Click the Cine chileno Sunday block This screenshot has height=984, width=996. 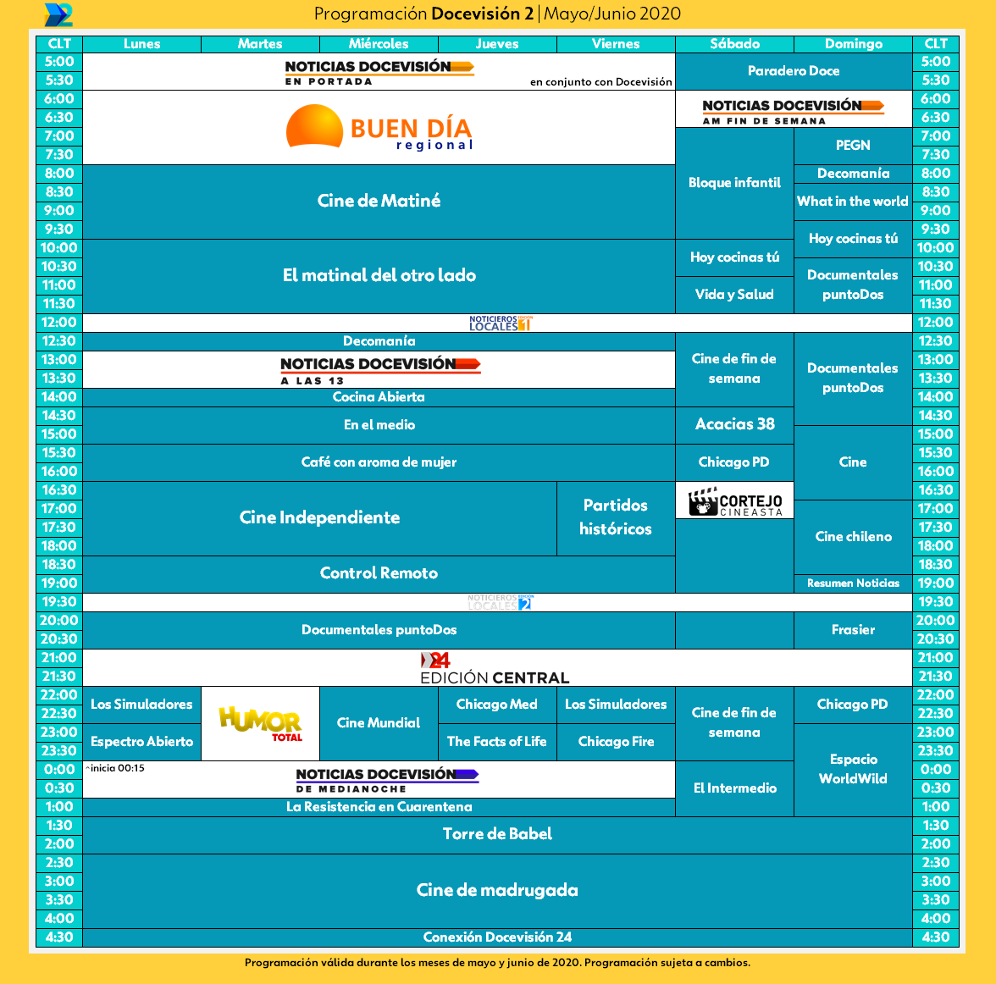853,538
